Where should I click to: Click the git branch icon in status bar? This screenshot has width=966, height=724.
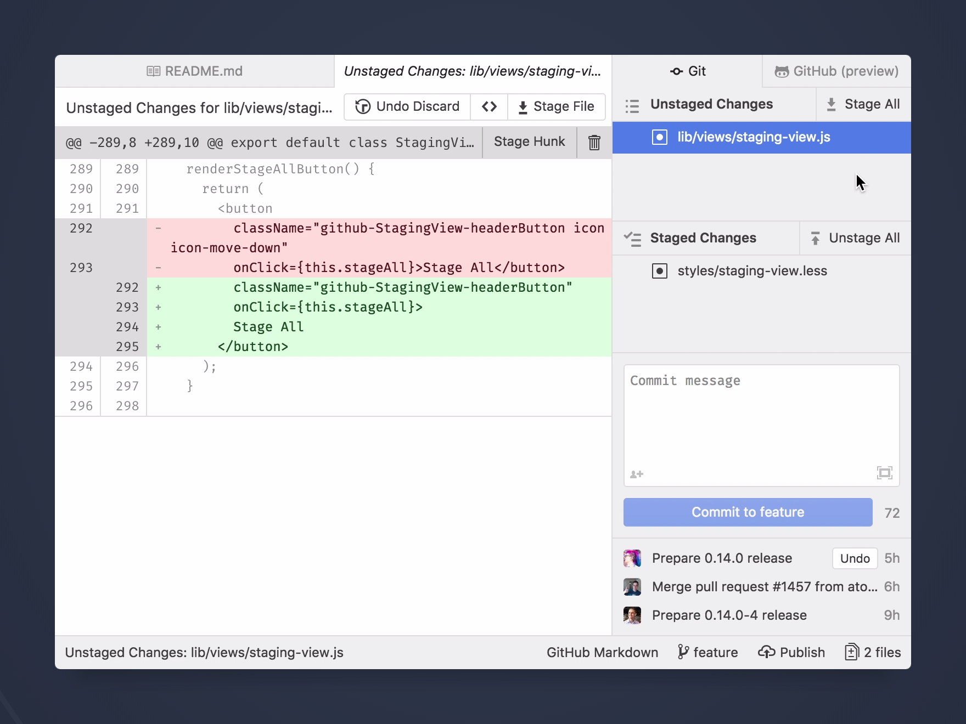coord(683,652)
